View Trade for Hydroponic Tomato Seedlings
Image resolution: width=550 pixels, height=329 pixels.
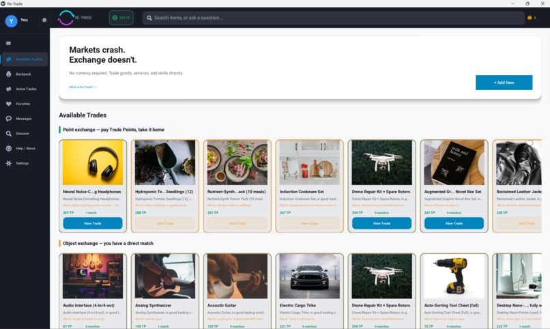pyautogui.click(x=165, y=223)
